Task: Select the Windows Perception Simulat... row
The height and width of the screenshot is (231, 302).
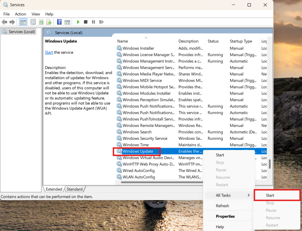Action: (191, 100)
